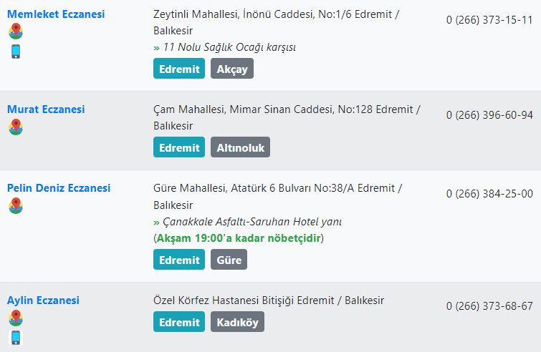Select Kadıköy tag button
541x352 pixels.
pos(237,322)
